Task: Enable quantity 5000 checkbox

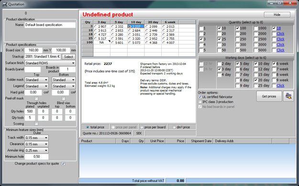Action: pyautogui.click(x=256, y=51)
